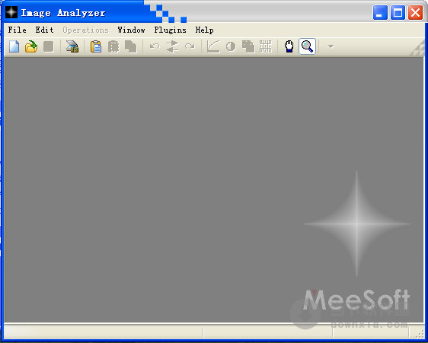Expand the toolbar dropdown arrow
This screenshot has height=343, width=428.
pyautogui.click(x=331, y=46)
